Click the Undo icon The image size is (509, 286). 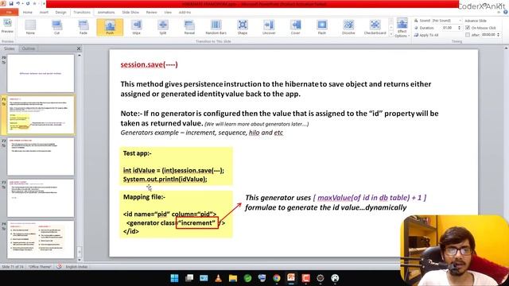pos(18,3)
